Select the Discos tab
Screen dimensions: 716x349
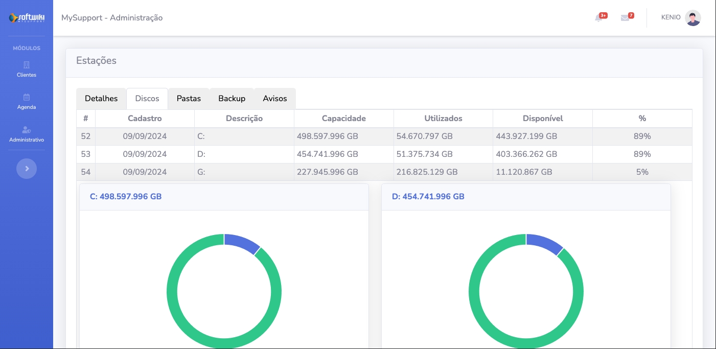coord(147,99)
